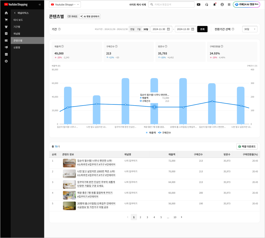Click the AI 챗봇 문의하기 button
265x238 pixels.
tap(90, 16)
